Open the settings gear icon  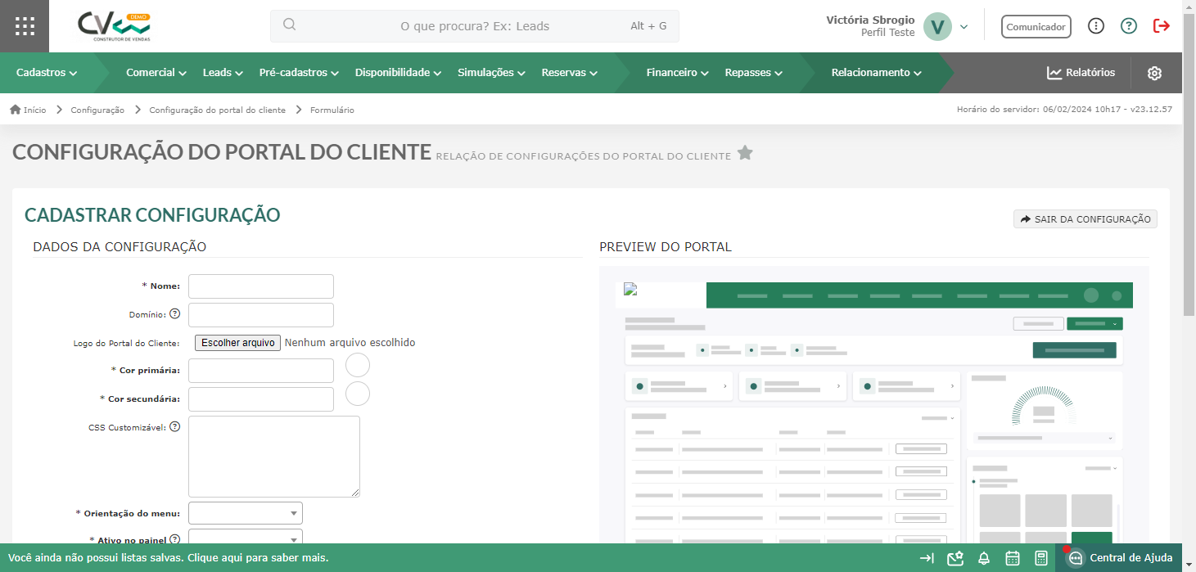(1154, 73)
